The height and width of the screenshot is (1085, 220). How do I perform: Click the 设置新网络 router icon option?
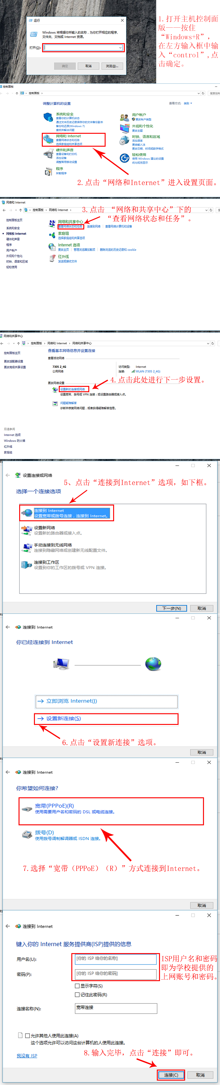tap(27, 530)
